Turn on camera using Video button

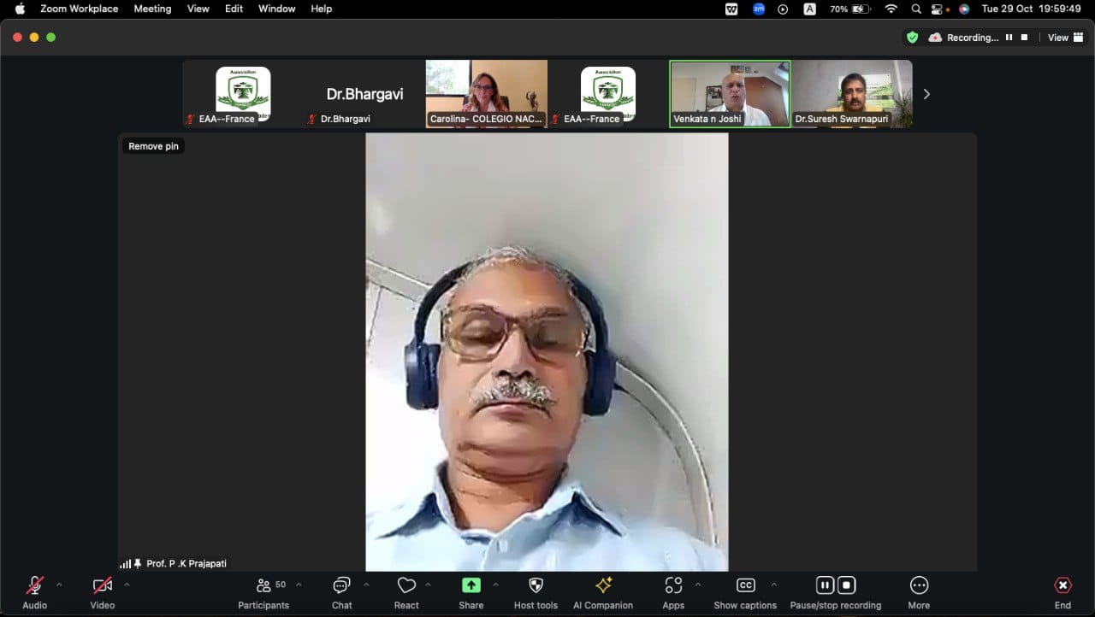(x=103, y=586)
